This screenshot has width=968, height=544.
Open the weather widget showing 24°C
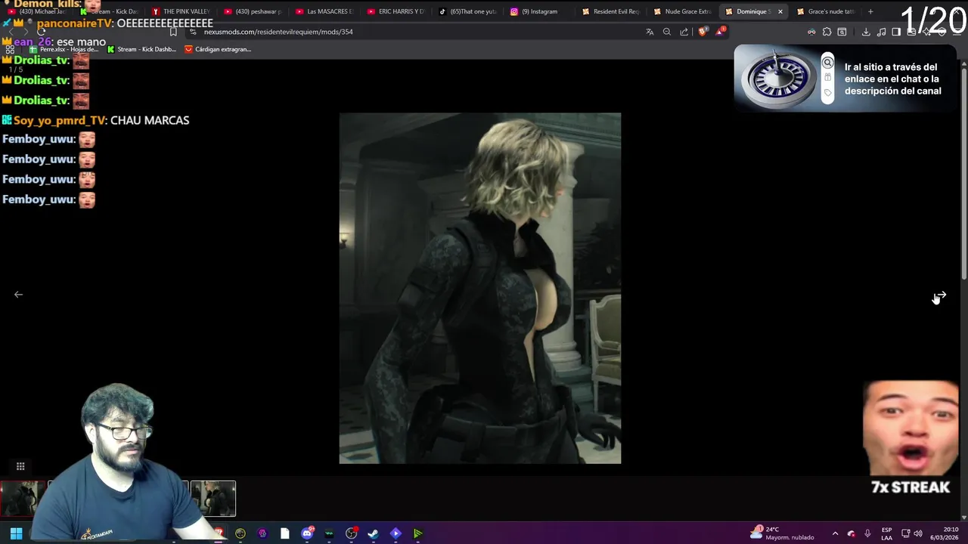point(782,533)
